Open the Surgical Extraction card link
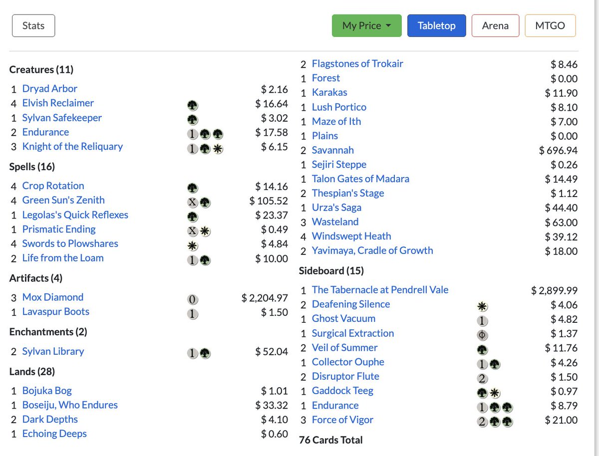The width and height of the screenshot is (599, 456). pyautogui.click(x=353, y=333)
